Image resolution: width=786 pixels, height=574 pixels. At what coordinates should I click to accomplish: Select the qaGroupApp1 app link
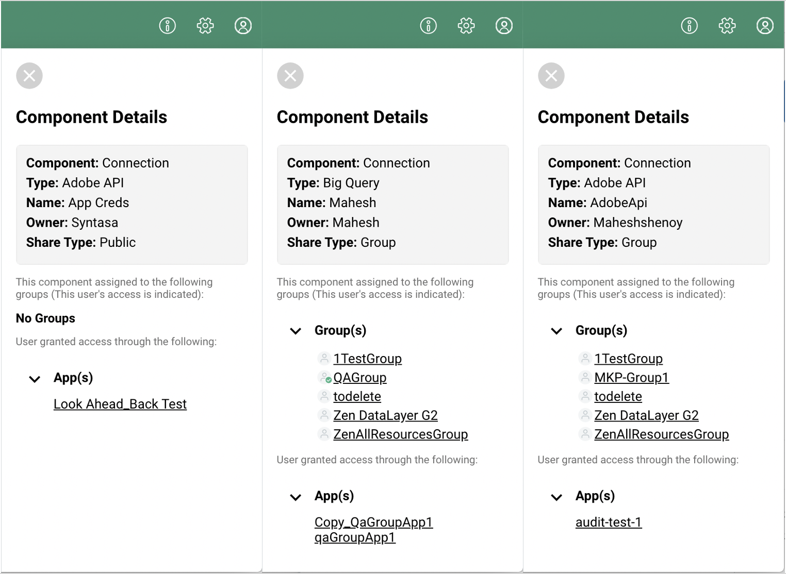coord(355,537)
